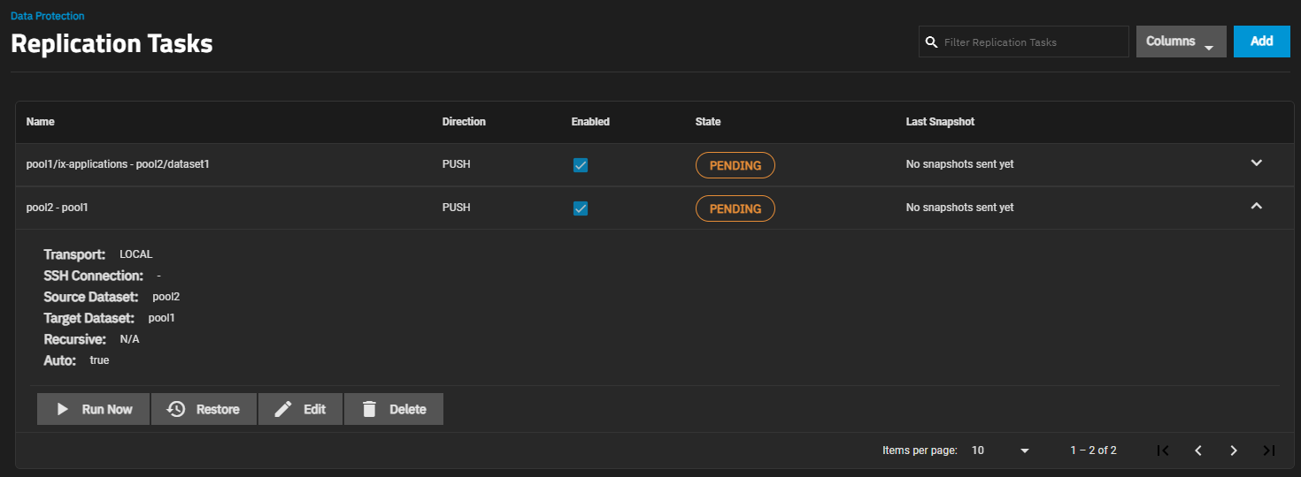The width and height of the screenshot is (1301, 477).
Task: Sort tasks by the State column
Action: (x=708, y=122)
